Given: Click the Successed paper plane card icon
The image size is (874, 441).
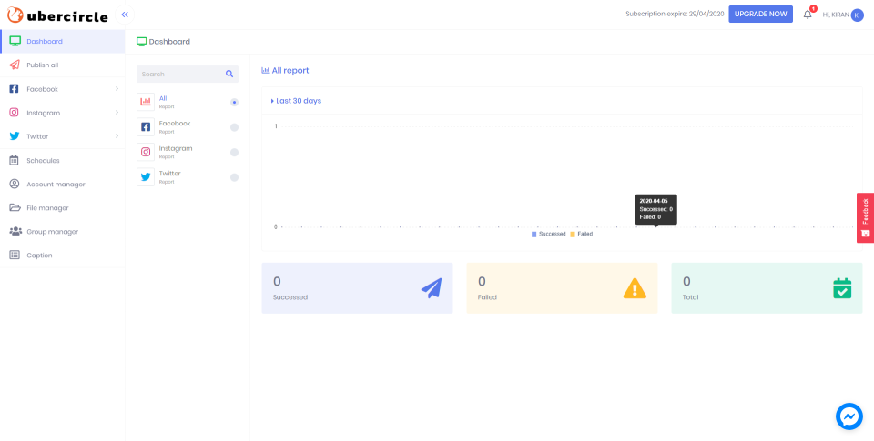Looking at the screenshot, I should coord(432,288).
